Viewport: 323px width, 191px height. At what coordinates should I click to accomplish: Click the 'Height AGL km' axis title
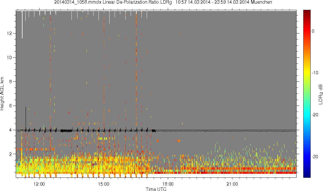[x=2, y=94]
